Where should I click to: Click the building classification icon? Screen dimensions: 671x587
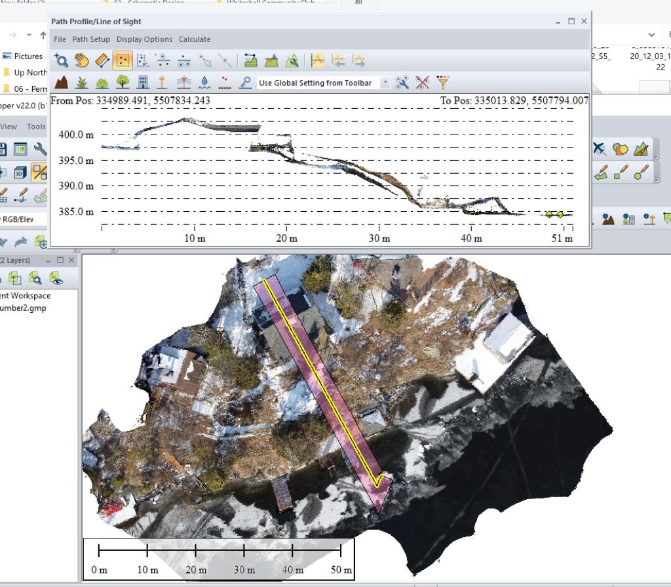(143, 83)
